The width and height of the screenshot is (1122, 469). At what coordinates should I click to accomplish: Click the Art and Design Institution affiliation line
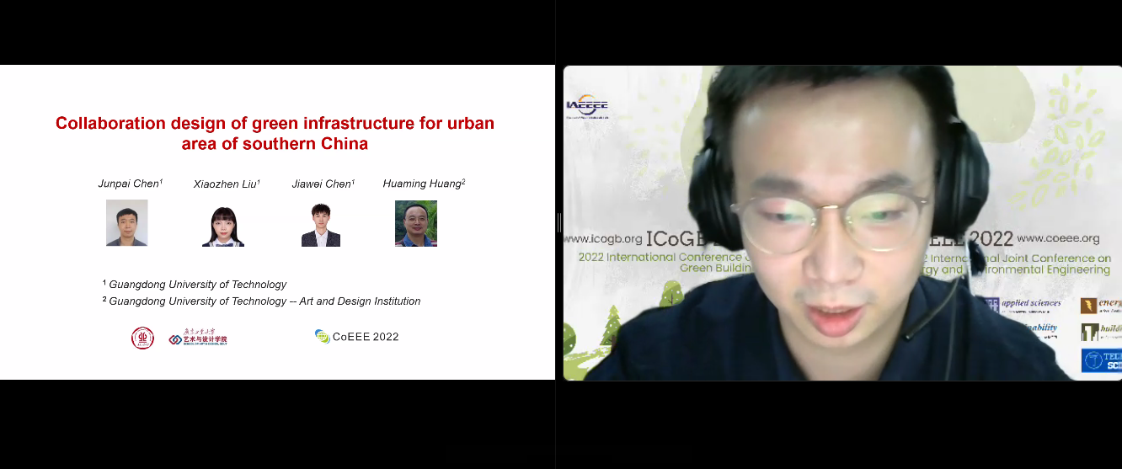(264, 301)
